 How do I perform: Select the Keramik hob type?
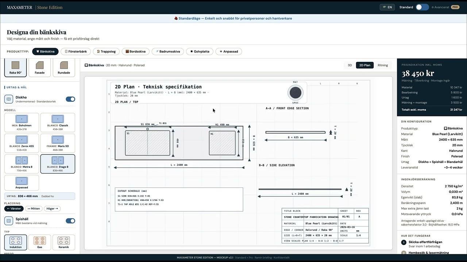pos(63,242)
